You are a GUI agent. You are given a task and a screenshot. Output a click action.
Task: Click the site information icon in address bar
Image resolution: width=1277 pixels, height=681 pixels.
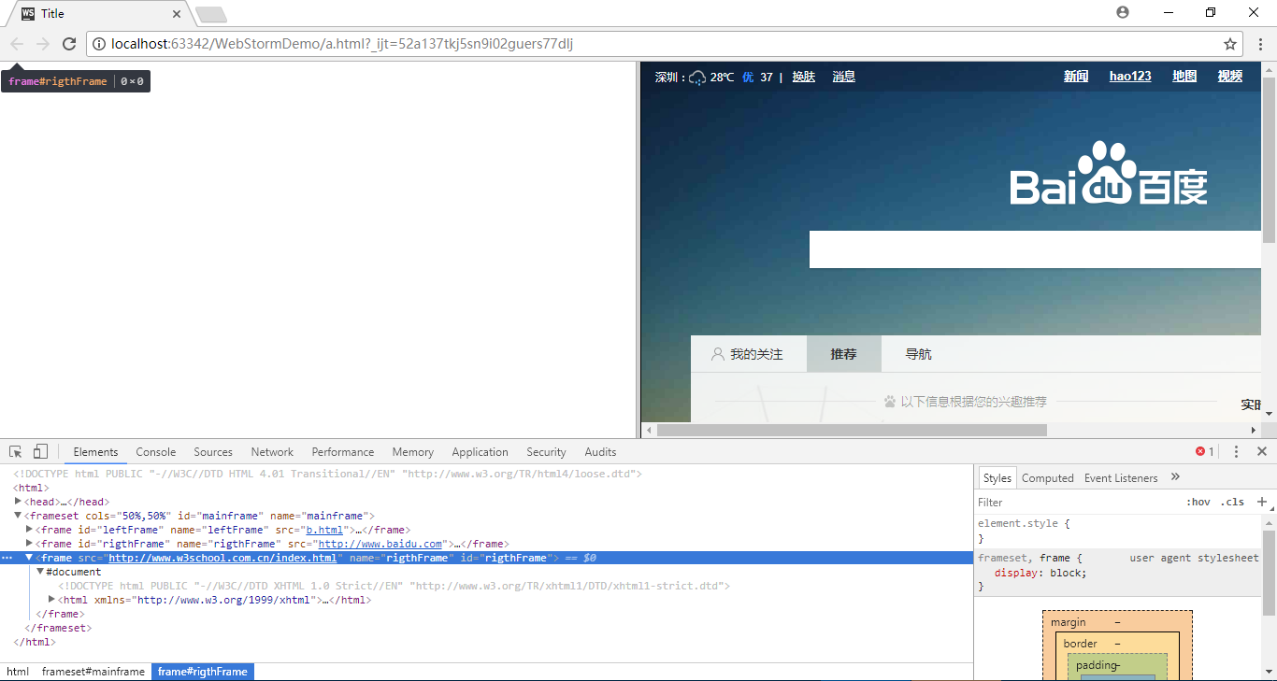[99, 44]
